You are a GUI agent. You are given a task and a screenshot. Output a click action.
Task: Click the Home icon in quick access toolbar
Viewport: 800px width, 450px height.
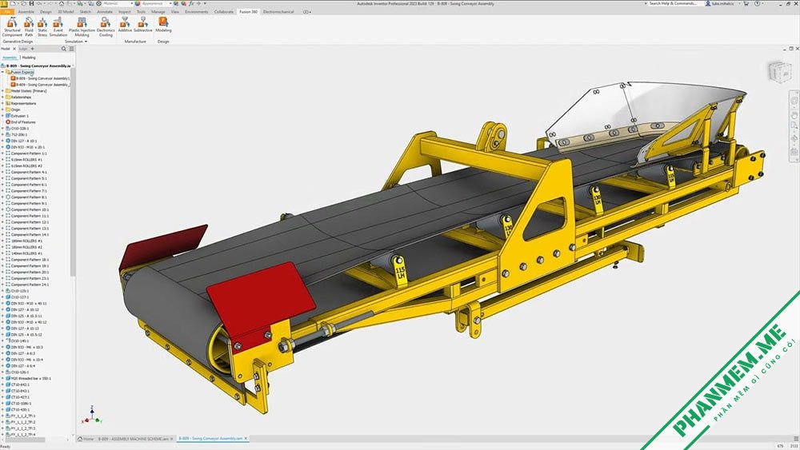[62, 3]
